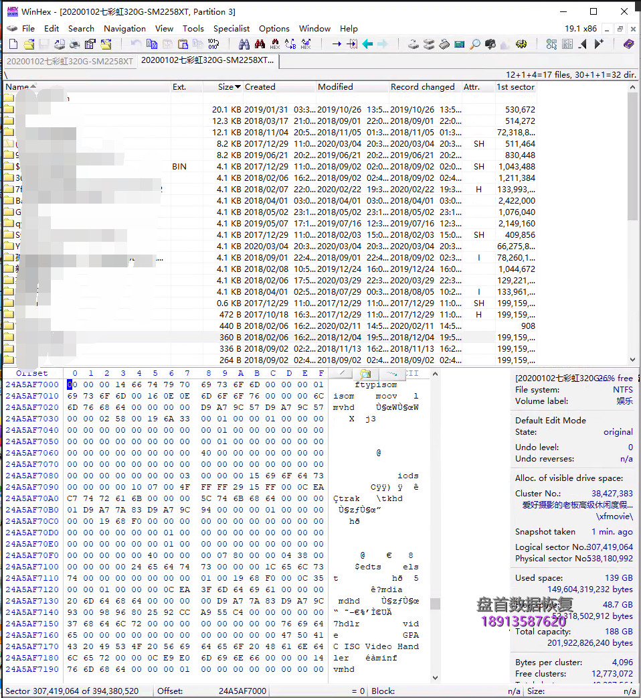Screen dimensions: 641x698
Task: Click the red binoculars Find Hex Values icon
Action: (260, 44)
